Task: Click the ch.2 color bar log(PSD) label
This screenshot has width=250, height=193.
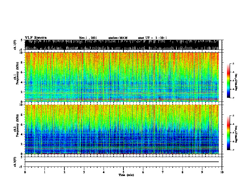Action: [236, 134]
